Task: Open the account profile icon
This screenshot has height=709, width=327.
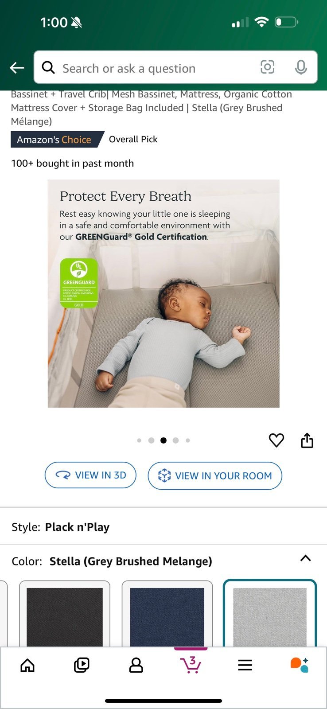Action: point(136,665)
